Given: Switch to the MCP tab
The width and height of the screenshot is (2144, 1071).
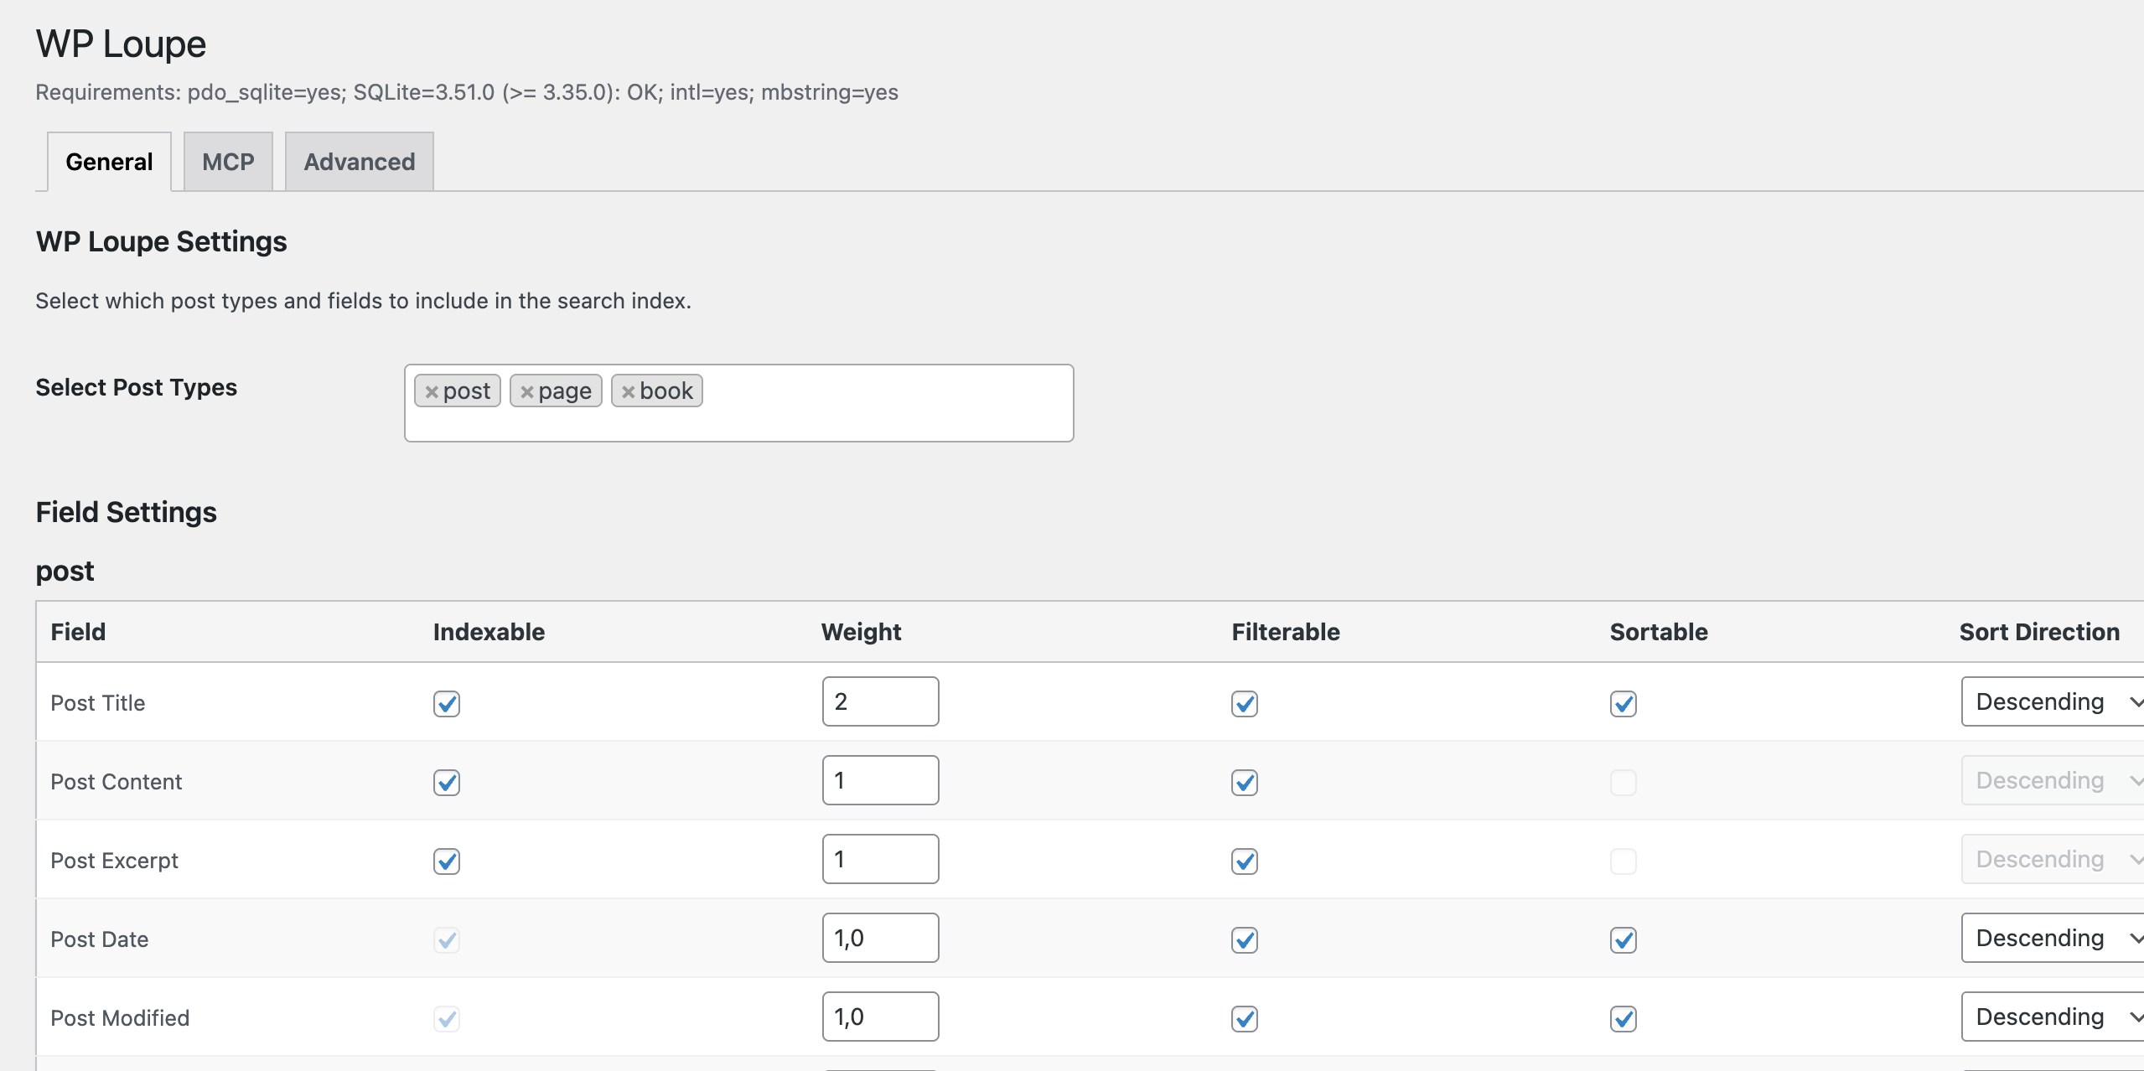Looking at the screenshot, I should (x=228, y=162).
